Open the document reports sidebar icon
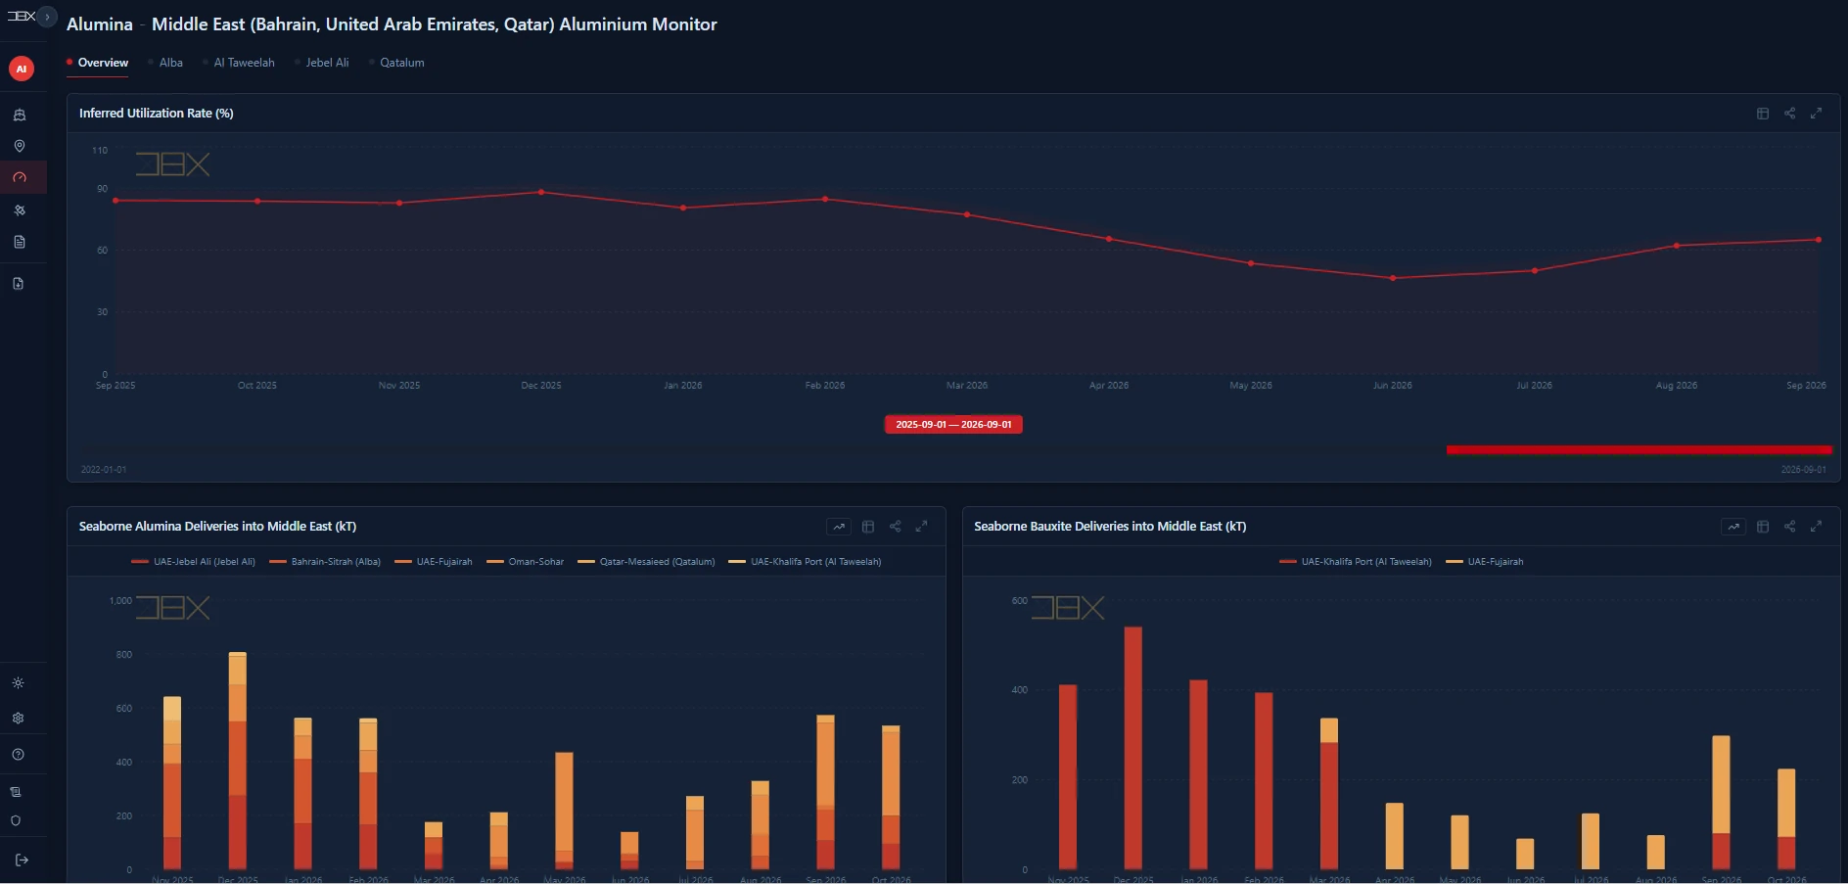This screenshot has width=1848, height=884. click(19, 242)
